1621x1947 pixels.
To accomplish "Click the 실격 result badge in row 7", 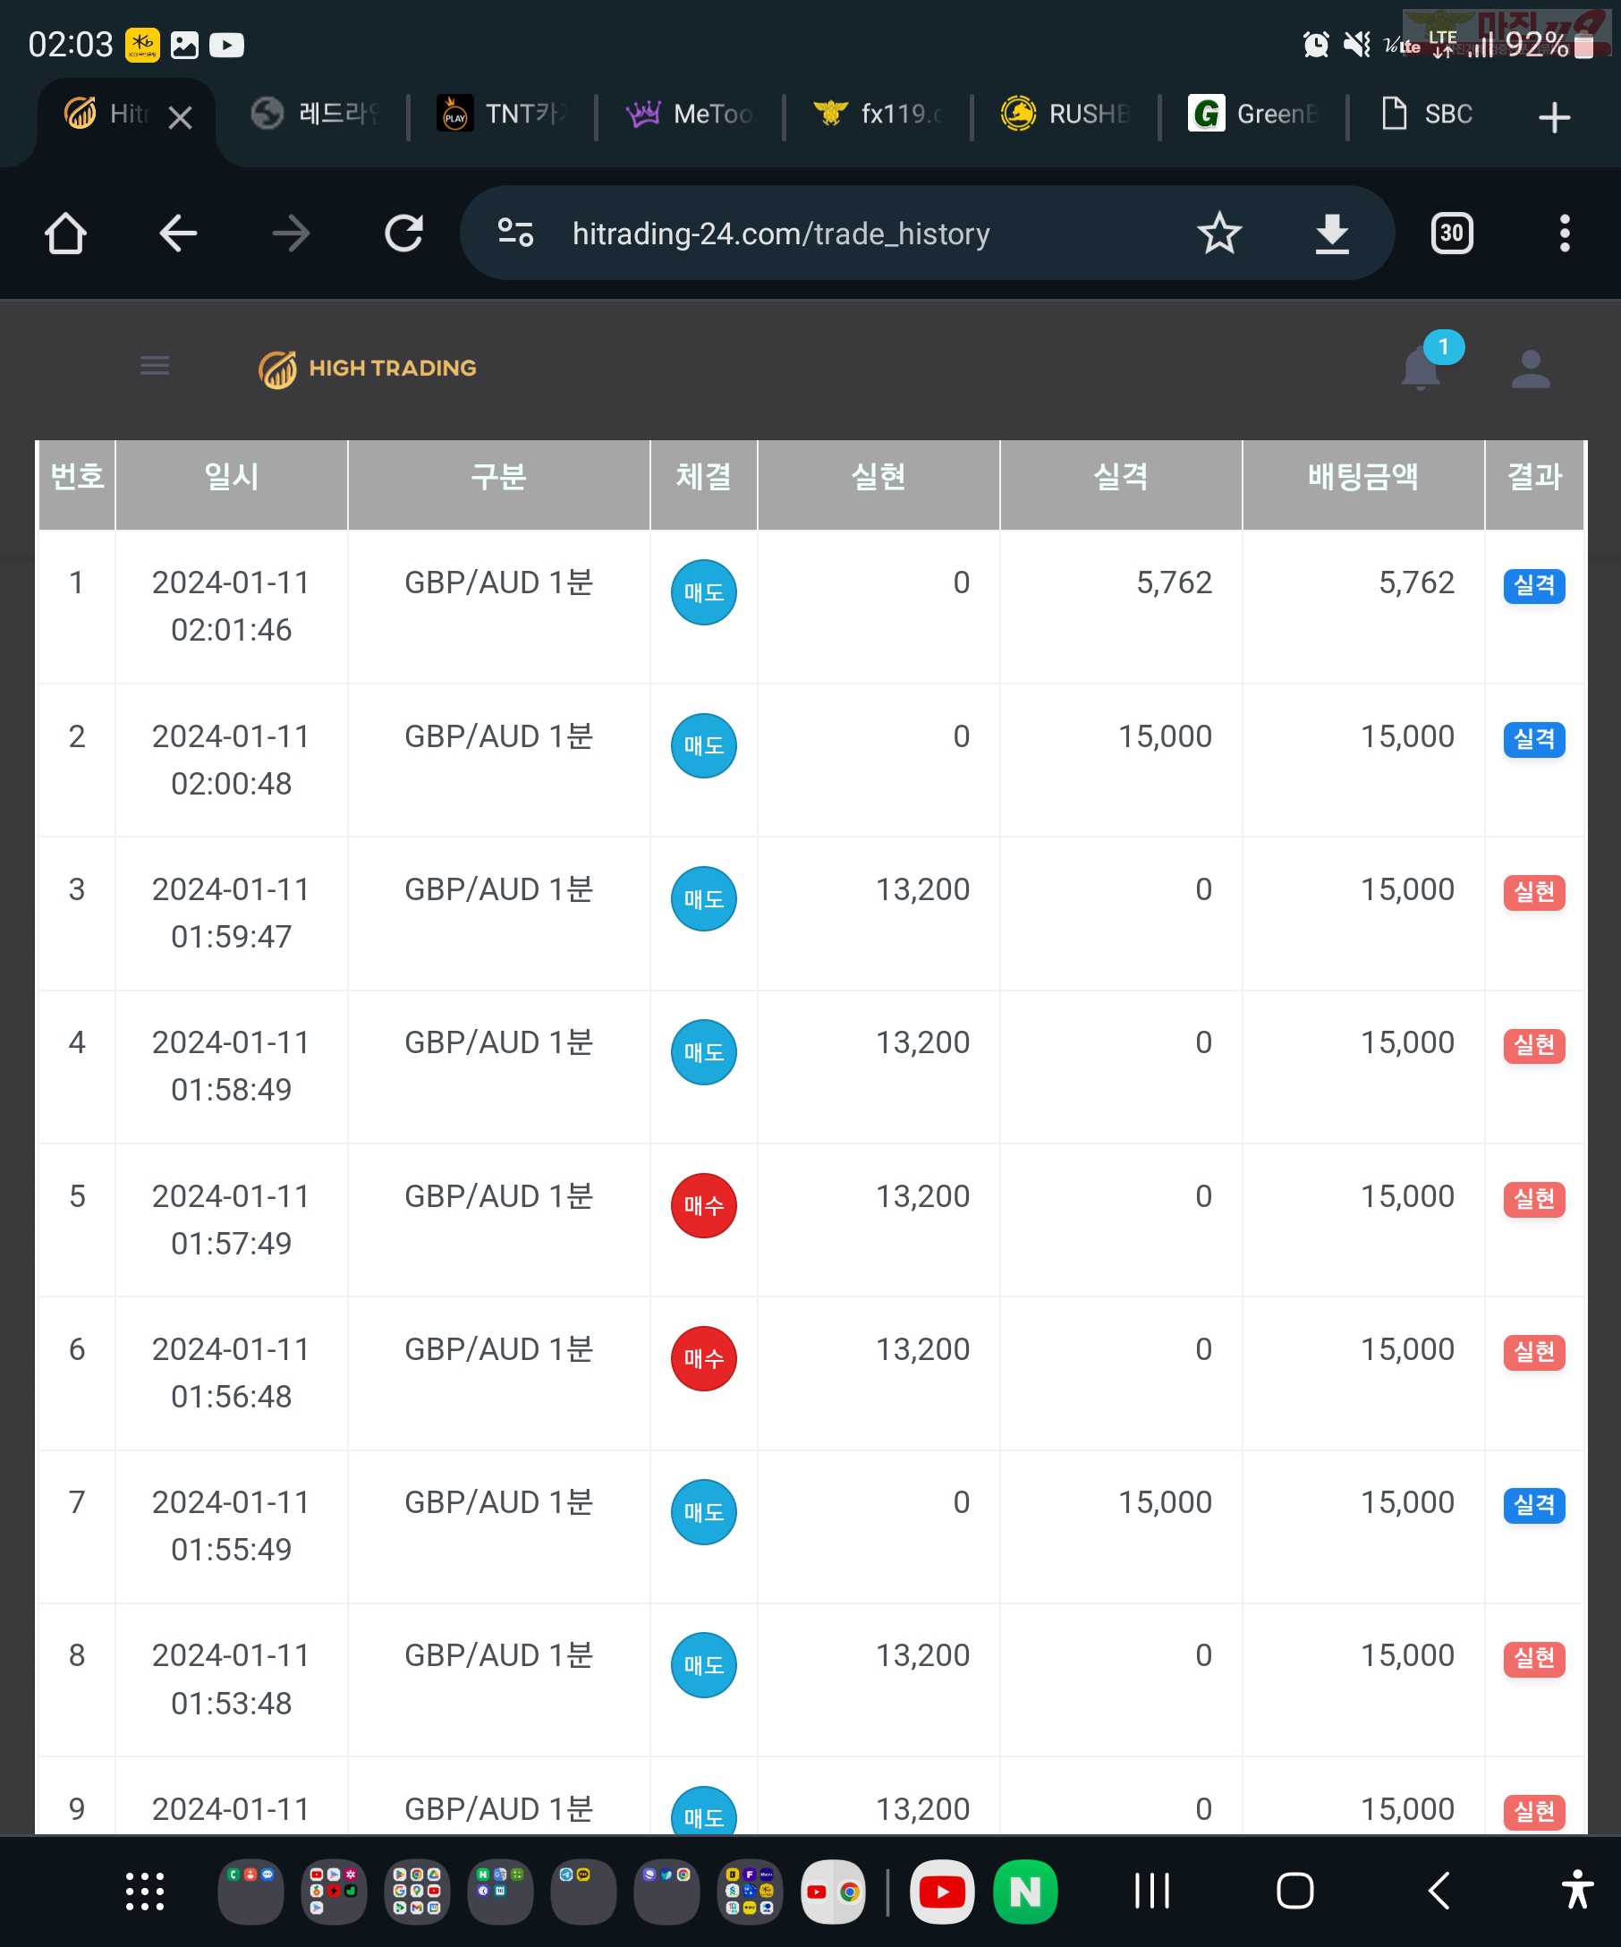I will click(x=1534, y=1505).
